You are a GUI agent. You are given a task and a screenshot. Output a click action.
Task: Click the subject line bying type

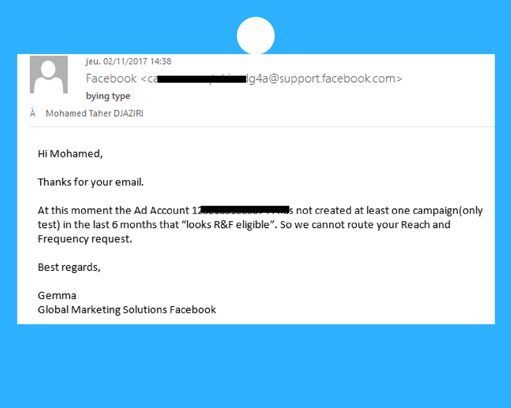tap(108, 96)
